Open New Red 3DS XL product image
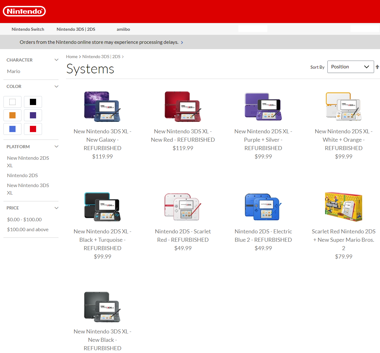The height and width of the screenshot is (353, 380). tap(183, 107)
